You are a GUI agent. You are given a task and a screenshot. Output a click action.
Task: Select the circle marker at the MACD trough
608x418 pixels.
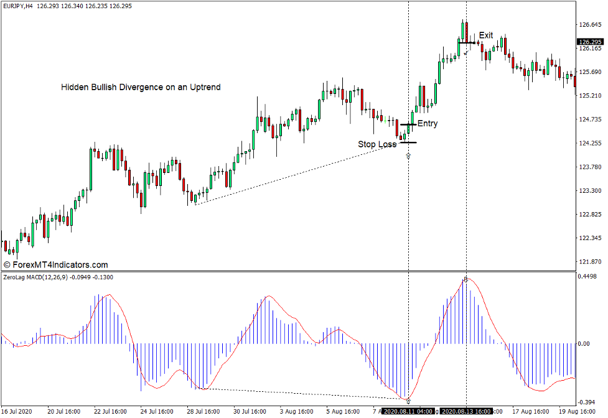click(408, 401)
